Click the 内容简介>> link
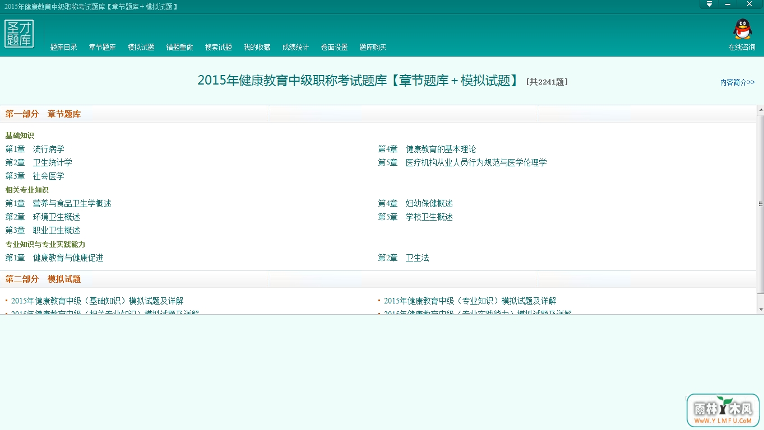This screenshot has width=764, height=430. [738, 82]
